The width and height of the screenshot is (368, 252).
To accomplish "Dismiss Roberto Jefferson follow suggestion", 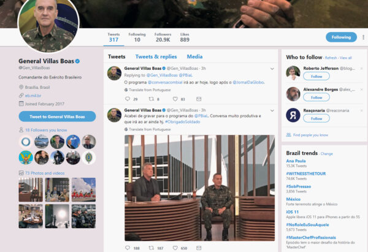I will (x=361, y=69).
